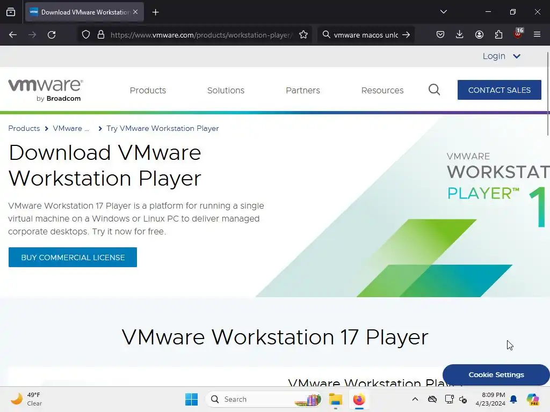Expand the Login dropdown
The width and height of the screenshot is (550, 412).
(502, 56)
